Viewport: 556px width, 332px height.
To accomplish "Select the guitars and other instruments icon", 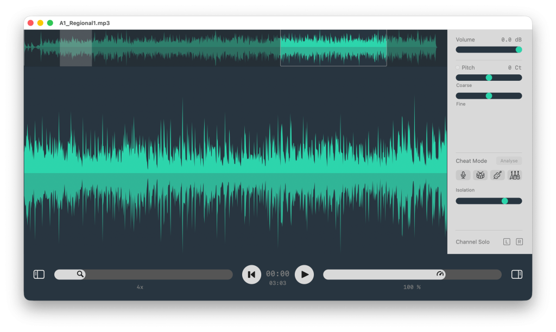I will pyautogui.click(x=514, y=175).
